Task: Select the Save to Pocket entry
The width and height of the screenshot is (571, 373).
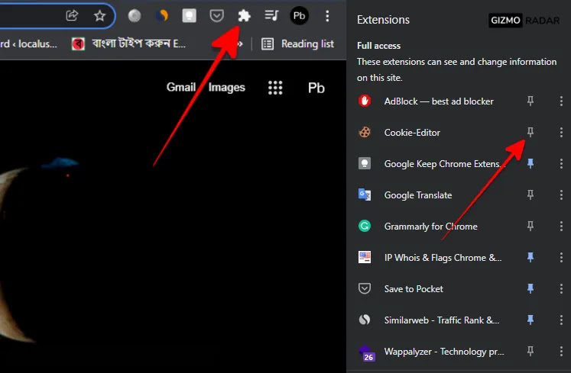Action: 414,289
